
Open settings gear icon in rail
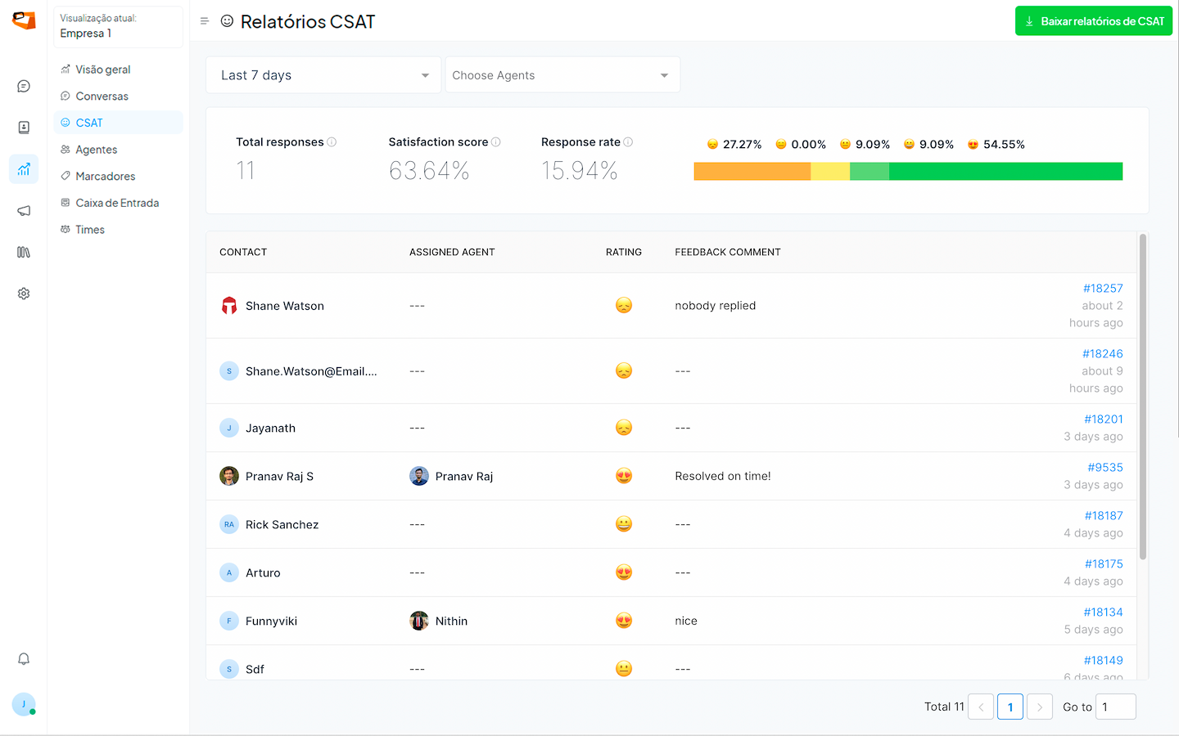coord(24,294)
